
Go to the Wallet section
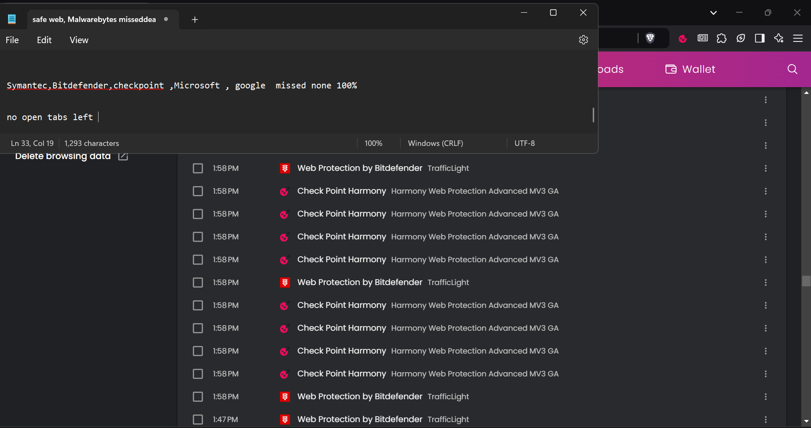tap(690, 69)
